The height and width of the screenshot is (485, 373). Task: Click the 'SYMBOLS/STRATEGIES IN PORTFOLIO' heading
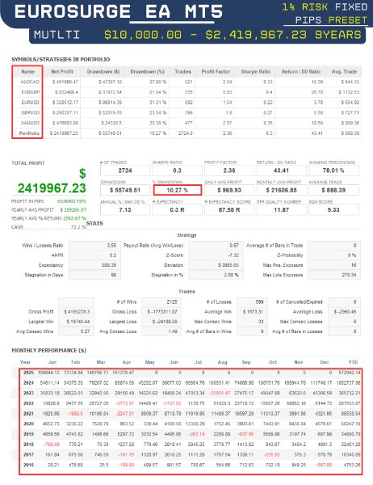click(61, 59)
